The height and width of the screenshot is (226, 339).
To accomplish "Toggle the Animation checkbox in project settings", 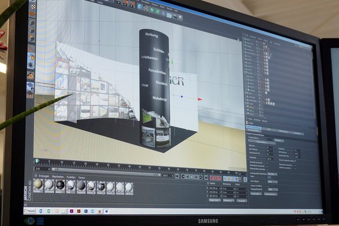I will 267,162.
